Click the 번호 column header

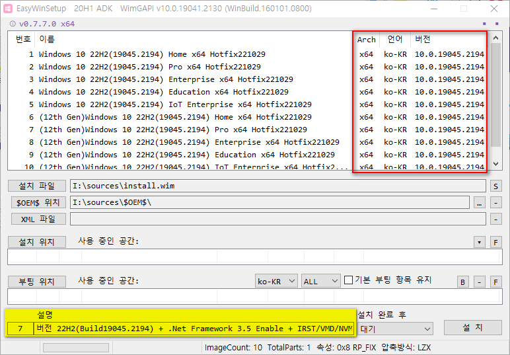[x=23, y=40]
